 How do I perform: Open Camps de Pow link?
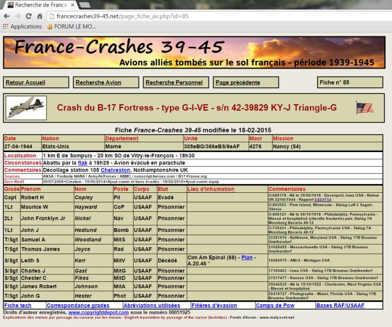pyautogui.click(x=275, y=305)
